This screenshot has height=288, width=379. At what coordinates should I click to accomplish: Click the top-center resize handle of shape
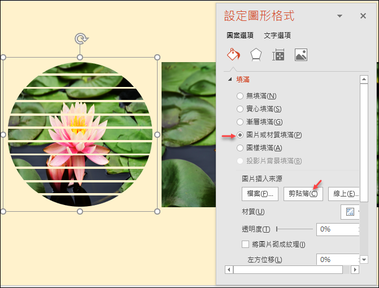tap(80, 58)
